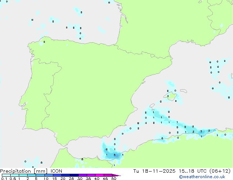Click the legend scale label '20'

pyautogui.click(x=63, y=179)
